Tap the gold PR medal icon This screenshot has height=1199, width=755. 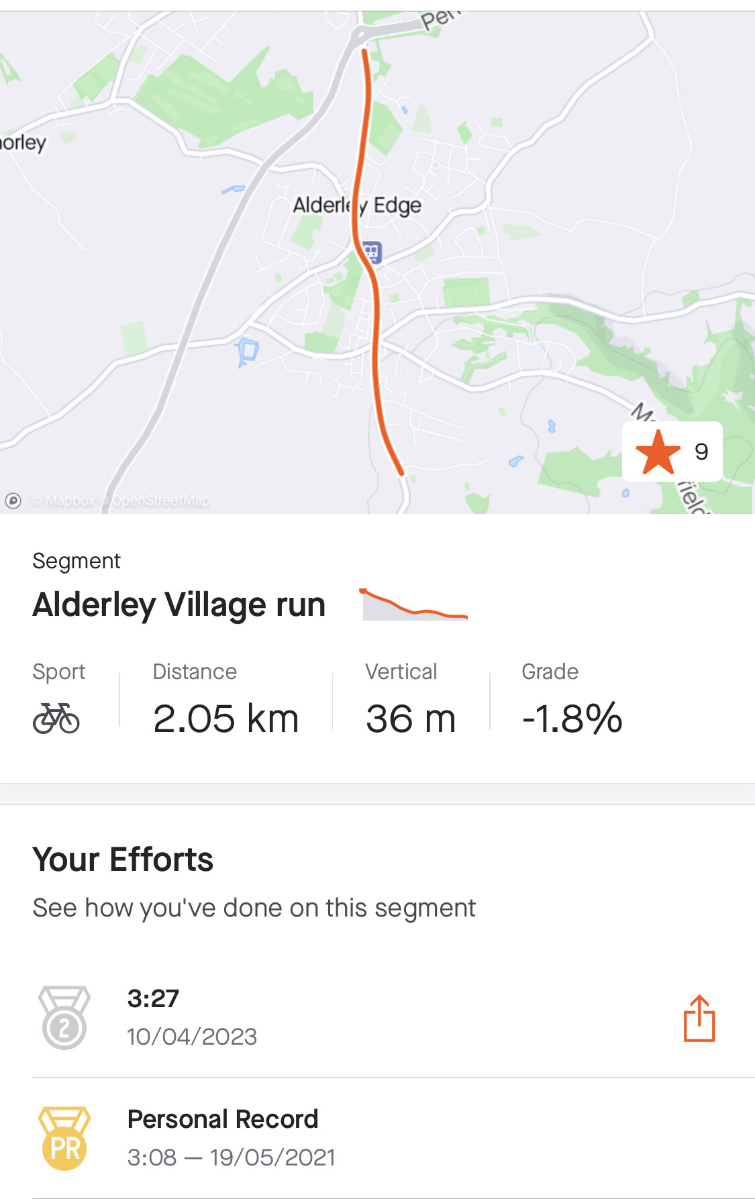point(64,1139)
